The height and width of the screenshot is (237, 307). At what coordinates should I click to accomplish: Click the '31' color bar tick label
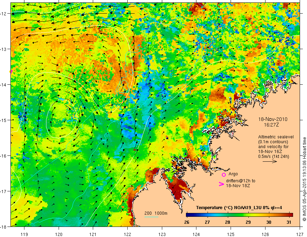click(289, 222)
